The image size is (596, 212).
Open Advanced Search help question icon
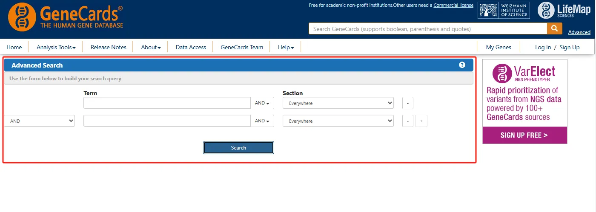coord(462,65)
